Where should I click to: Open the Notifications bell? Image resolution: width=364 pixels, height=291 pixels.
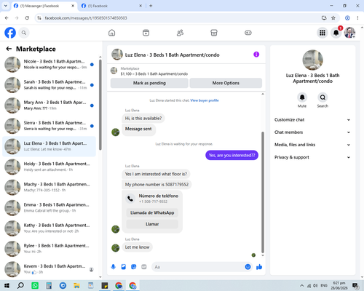click(336, 33)
